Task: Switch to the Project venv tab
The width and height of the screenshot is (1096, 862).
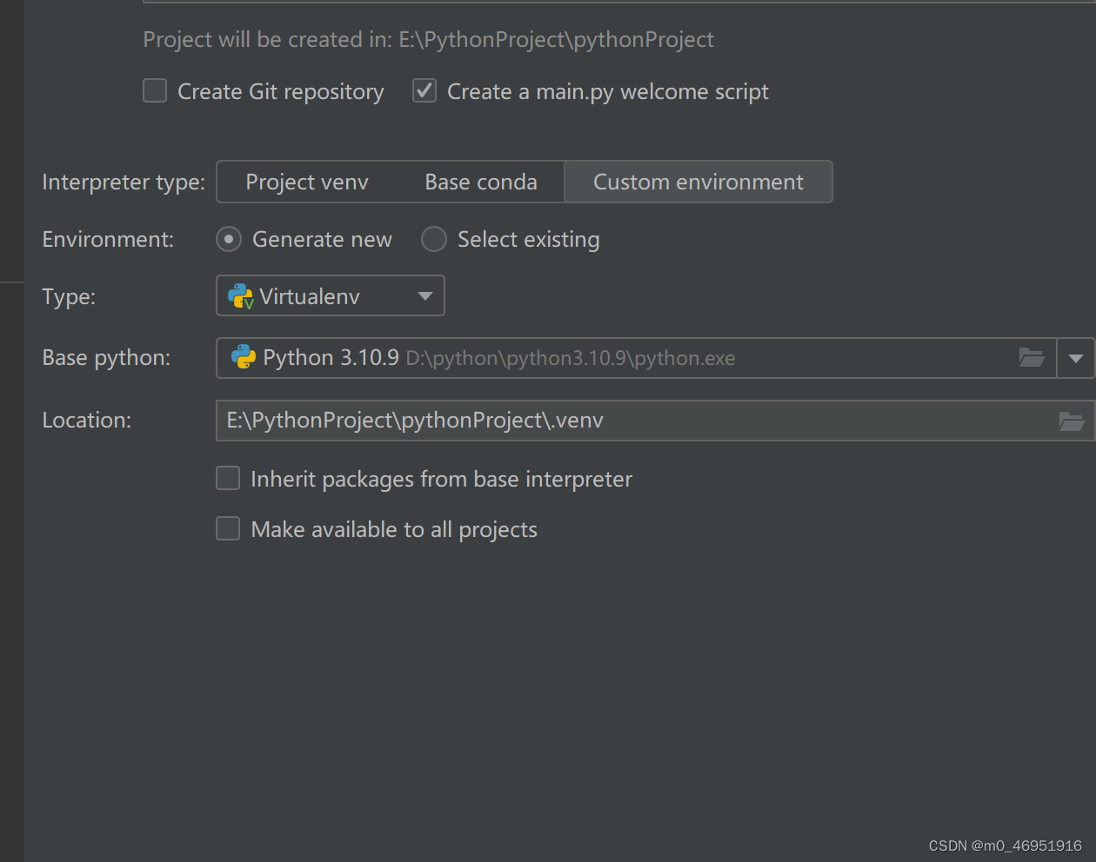Action: [x=307, y=182]
